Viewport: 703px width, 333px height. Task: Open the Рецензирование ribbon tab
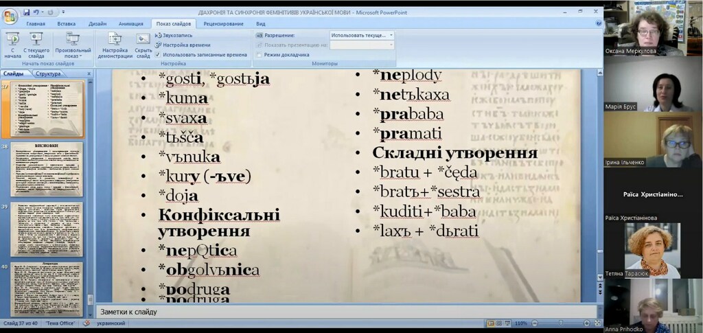(223, 23)
